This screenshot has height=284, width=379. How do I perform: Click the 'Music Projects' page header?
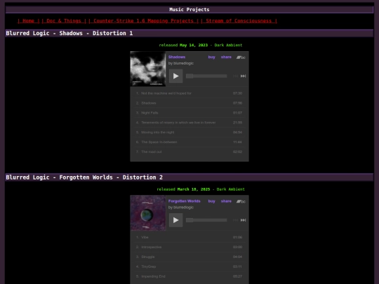tap(189, 10)
